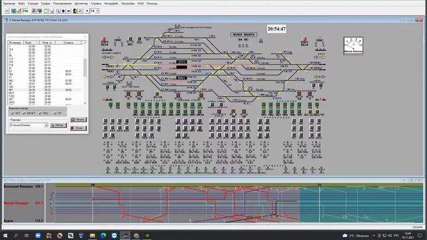
Task: Open Task View from taskbar
Action: 27,235
